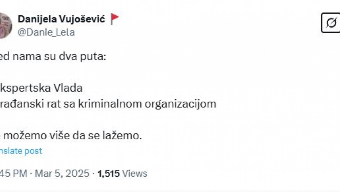Click the word 'više' in the tweet
Screen dimensions: 340x192
click(58, 136)
